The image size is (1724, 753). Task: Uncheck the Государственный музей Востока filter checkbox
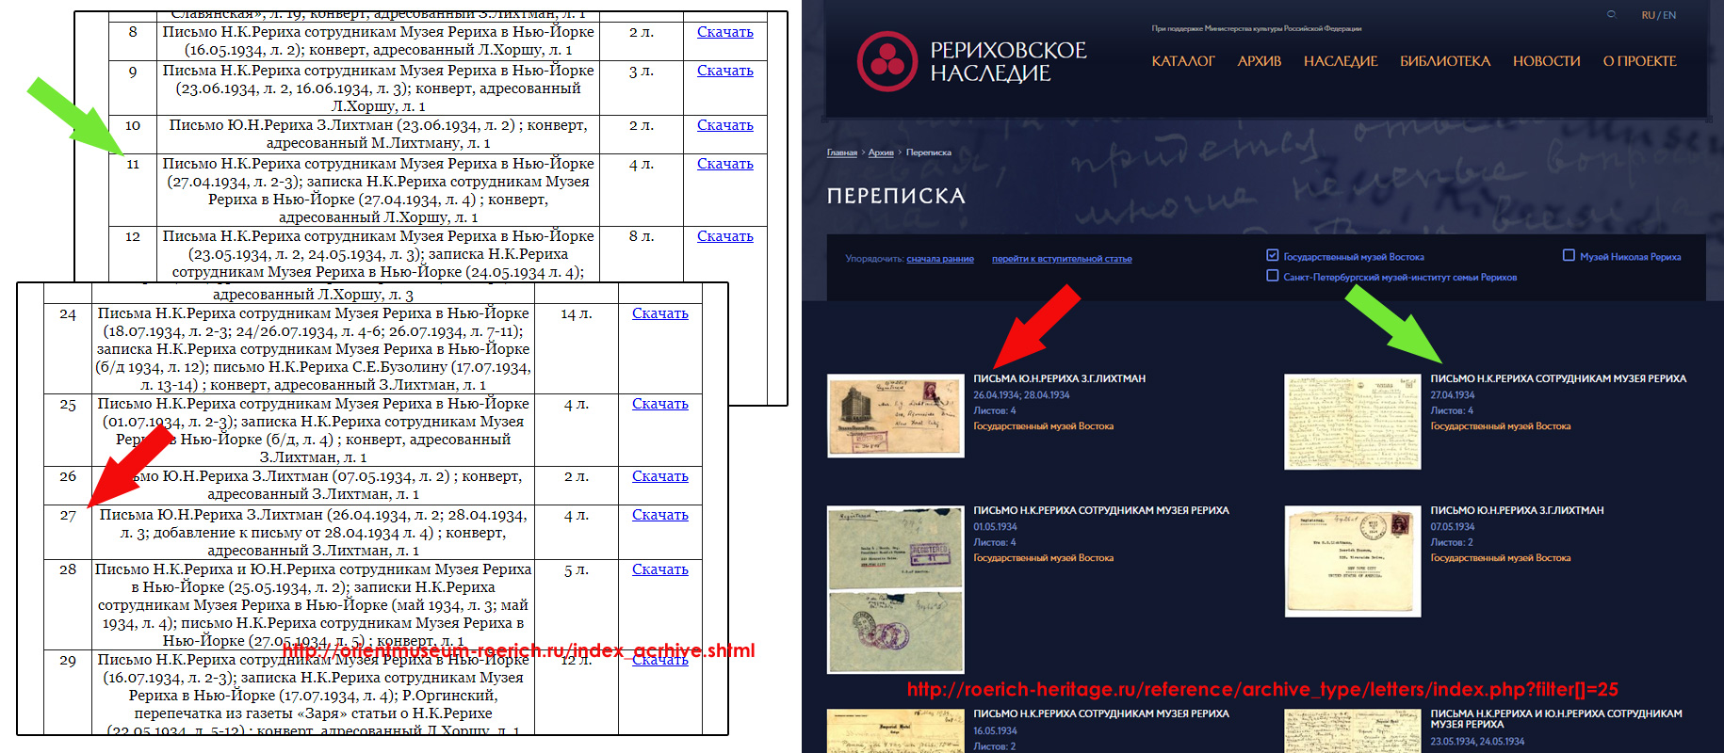click(1273, 255)
